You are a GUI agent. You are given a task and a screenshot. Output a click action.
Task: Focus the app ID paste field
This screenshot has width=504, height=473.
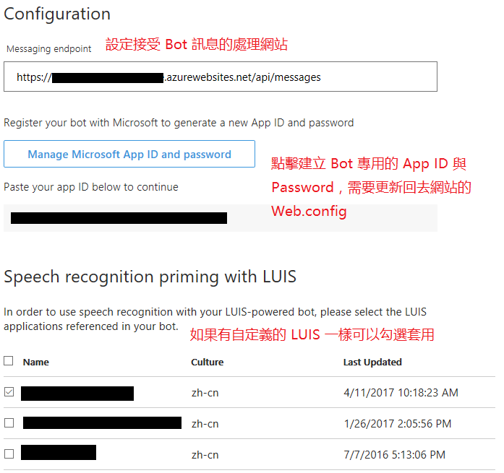click(x=220, y=217)
